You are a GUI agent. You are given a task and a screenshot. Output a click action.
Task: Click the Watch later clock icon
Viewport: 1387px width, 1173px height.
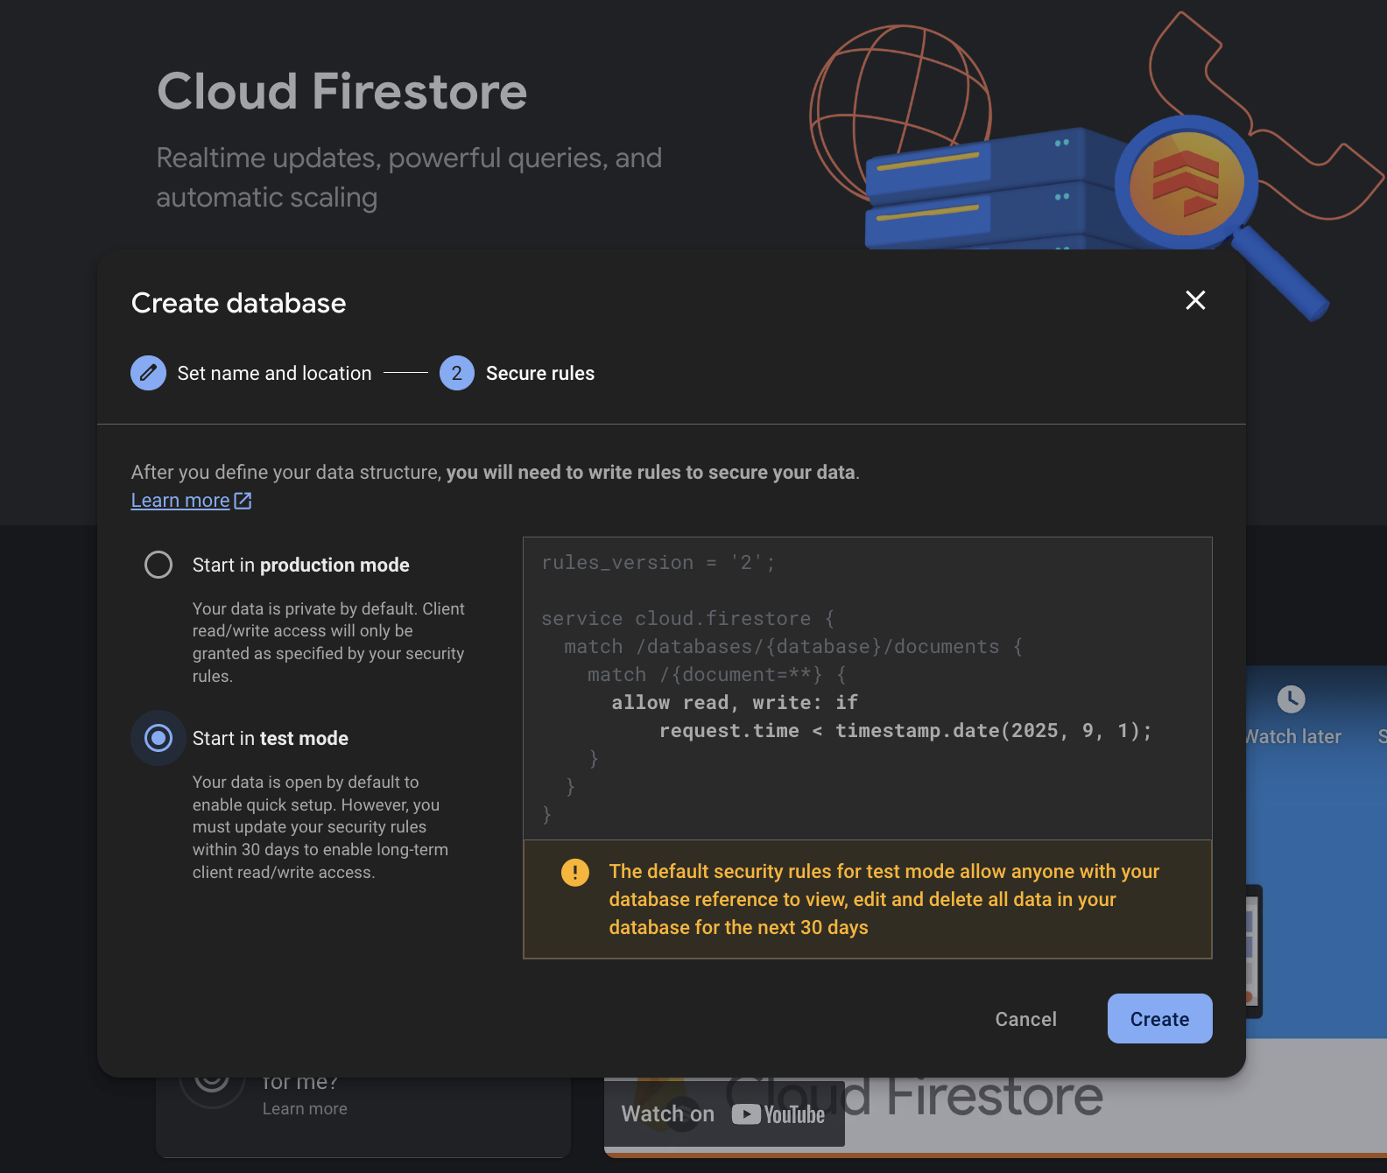point(1292,699)
